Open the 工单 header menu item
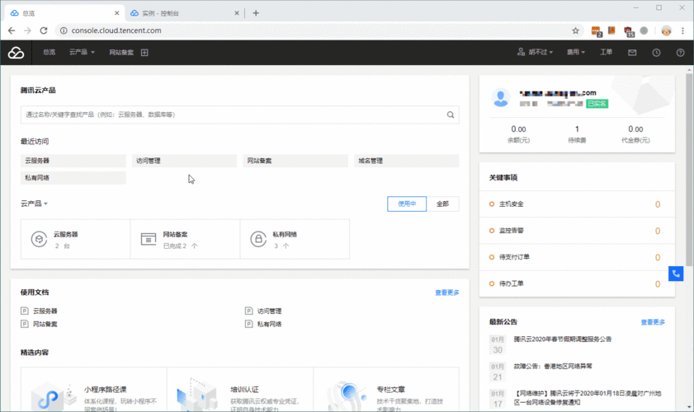The width and height of the screenshot is (694, 412). click(x=606, y=52)
